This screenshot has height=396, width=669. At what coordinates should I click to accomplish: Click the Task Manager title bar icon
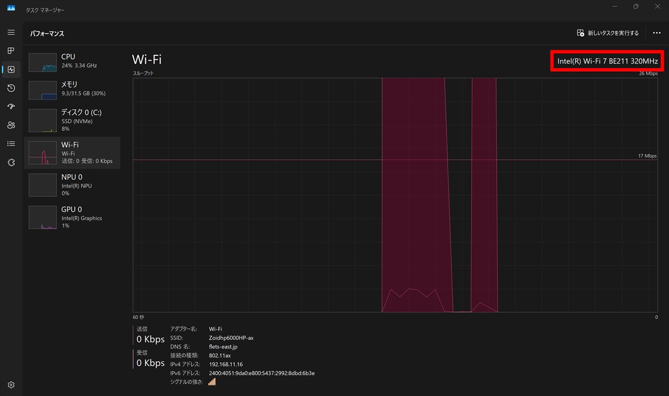(11, 7)
